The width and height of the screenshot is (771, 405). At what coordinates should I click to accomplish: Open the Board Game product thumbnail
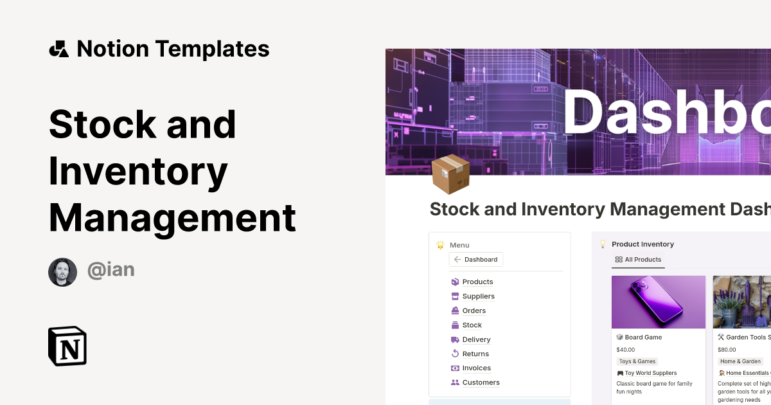point(659,301)
